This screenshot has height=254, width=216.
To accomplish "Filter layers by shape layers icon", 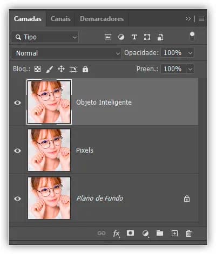I will tap(147, 37).
